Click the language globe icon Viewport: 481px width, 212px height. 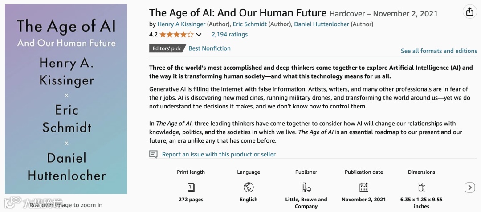pos(249,187)
